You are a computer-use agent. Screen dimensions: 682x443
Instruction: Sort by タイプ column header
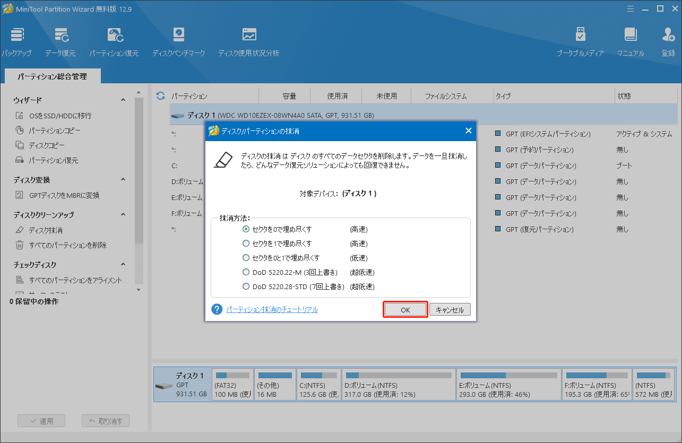coord(503,96)
